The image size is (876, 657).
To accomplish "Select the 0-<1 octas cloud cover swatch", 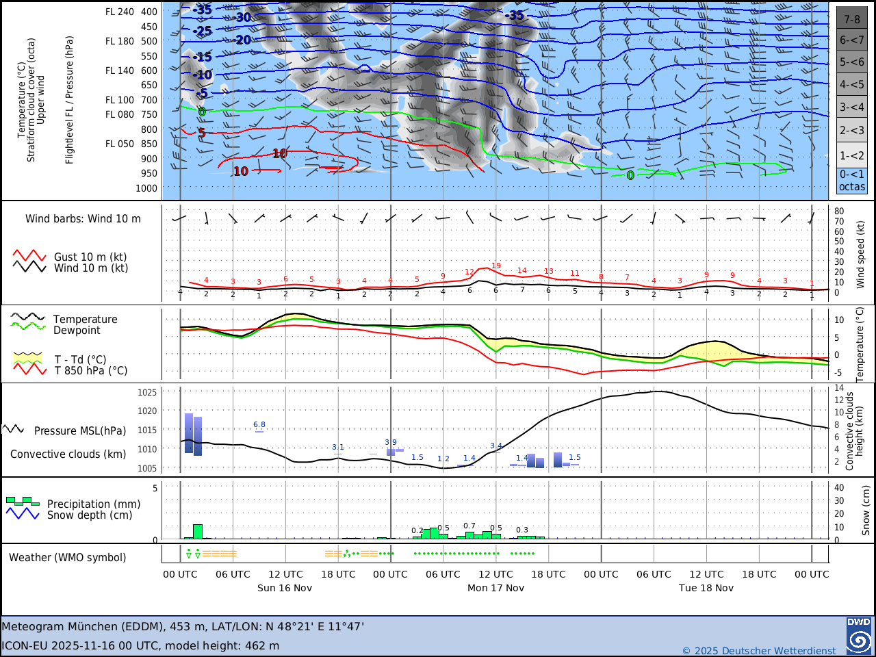I will [852, 181].
